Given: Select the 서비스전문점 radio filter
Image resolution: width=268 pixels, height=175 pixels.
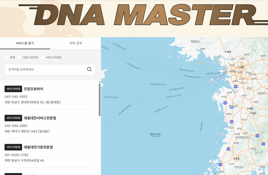Looking at the screenshot, I should point(19,58).
